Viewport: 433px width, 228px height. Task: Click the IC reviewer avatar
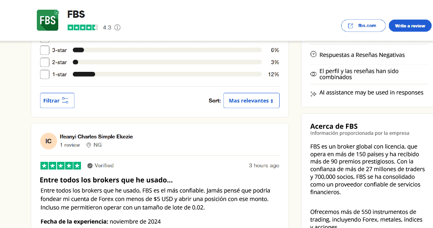tap(49, 141)
